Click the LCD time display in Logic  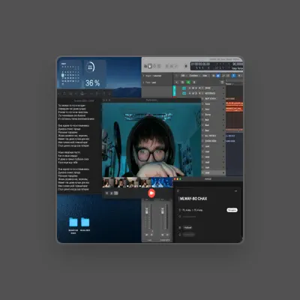pos(217,66)
